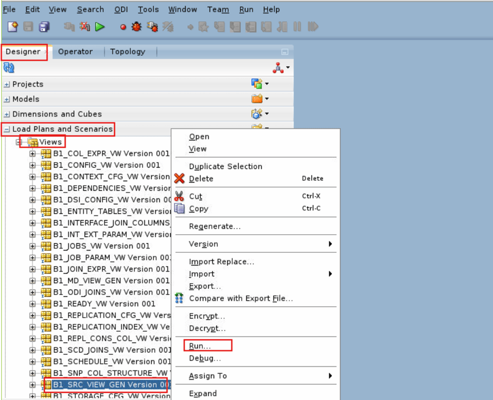Click the ladybug Debug icon
The height and width of the screenshot is (400, 493).
point(136,27)
